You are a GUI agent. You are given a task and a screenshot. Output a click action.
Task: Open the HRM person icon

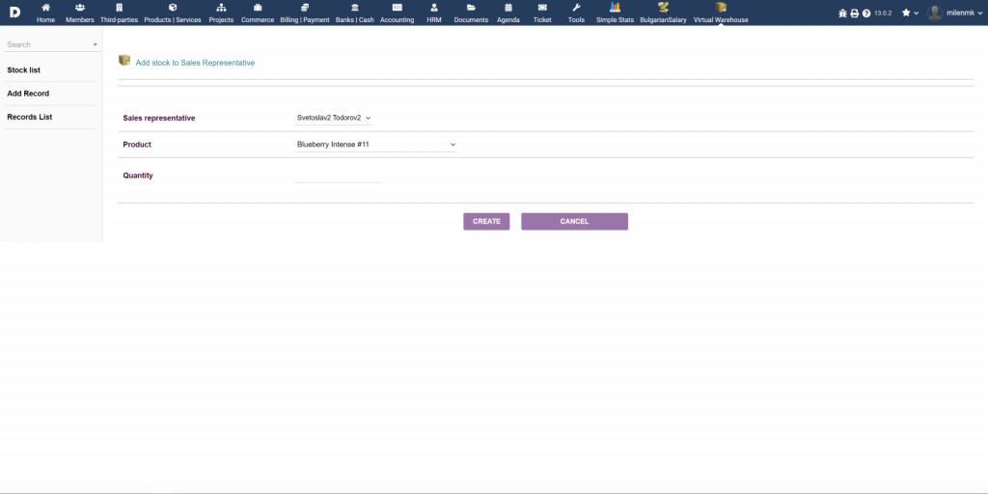(434, 8)
